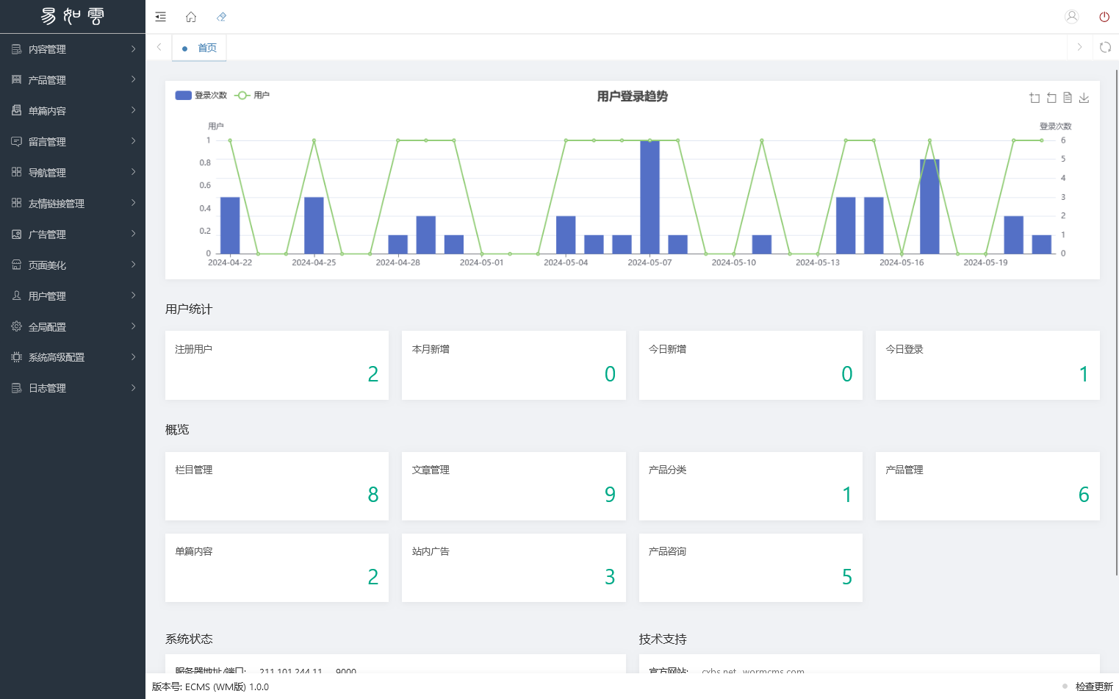Open the 注册用户 statistics card
This screenshot has height=699, width=1119.
point(277,365)
